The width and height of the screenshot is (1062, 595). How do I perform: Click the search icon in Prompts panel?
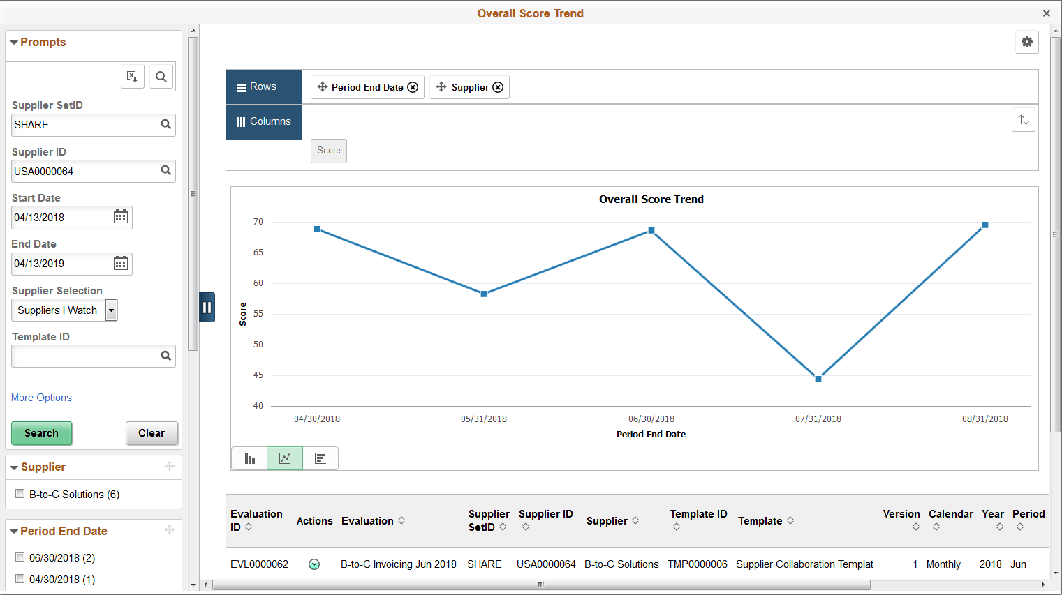point(161,76)
